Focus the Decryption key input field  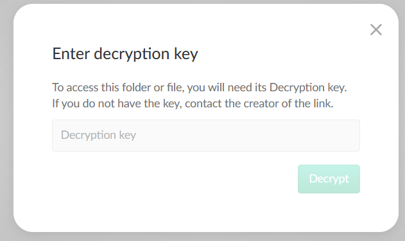coord(206,136)
